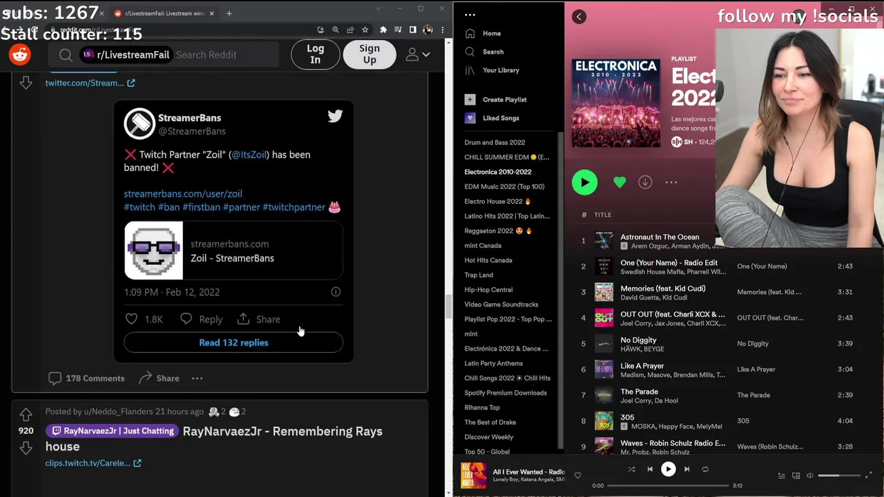
Task: Open Hip-Hop Central playlist
Action: pyautogui.click(x=488, y=290)
